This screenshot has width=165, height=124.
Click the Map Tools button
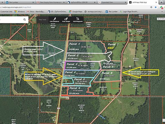(x=42, y=20)
